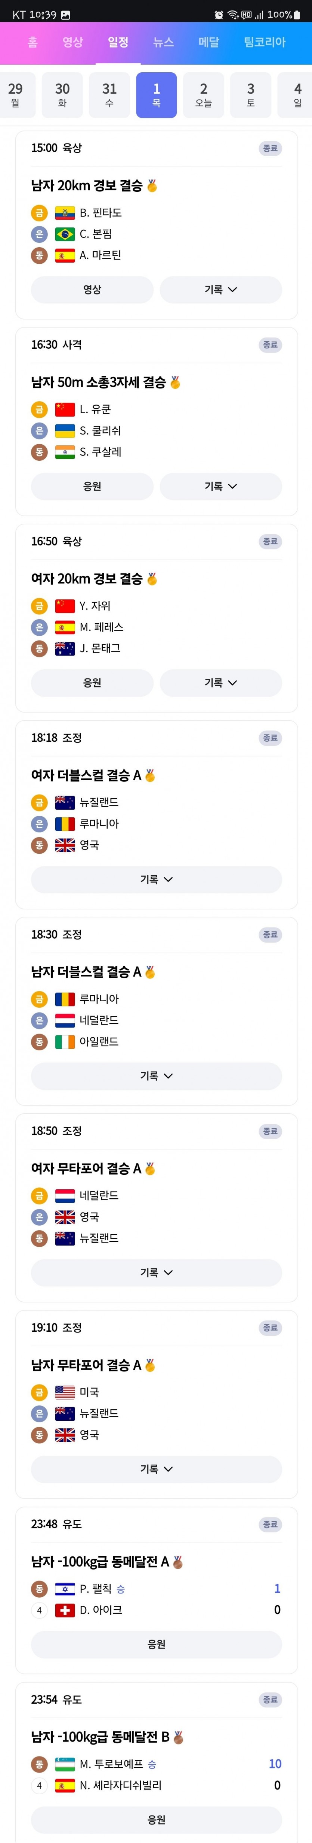Tap the Israel flag beside P. 팰칙
Screen dimensions: 312x1843
(x=65, y=1588)
